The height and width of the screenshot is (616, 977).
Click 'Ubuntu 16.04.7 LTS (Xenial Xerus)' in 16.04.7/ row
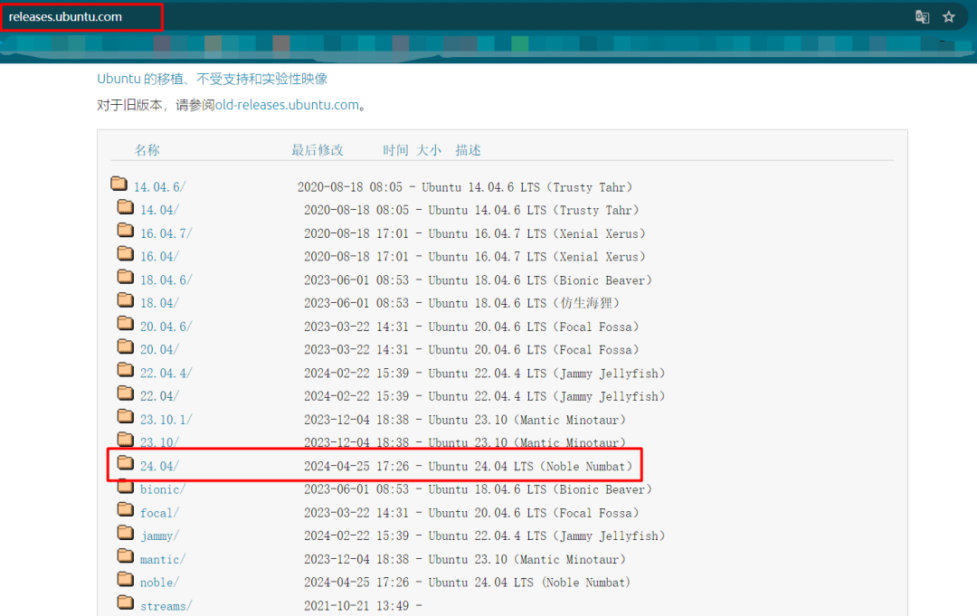click(537, 233)
